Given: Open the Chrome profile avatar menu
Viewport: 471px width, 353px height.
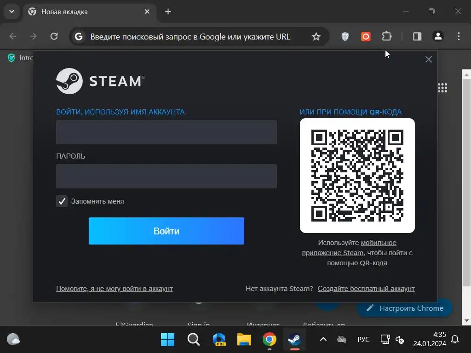Looking at the screenshot, I should pos(438,37).
